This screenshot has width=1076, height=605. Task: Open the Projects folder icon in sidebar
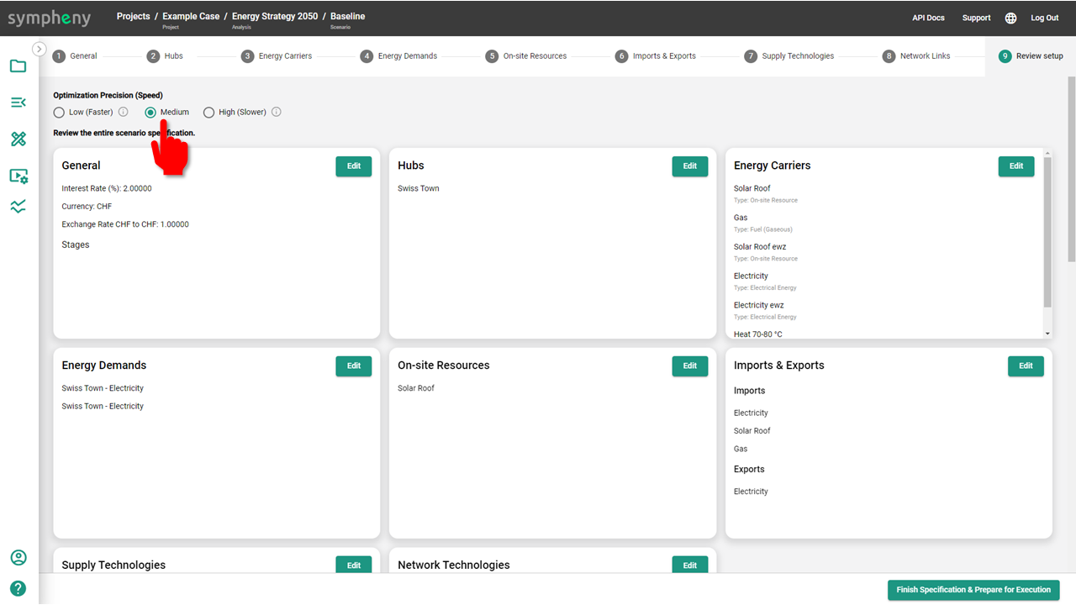pos(18,66)
